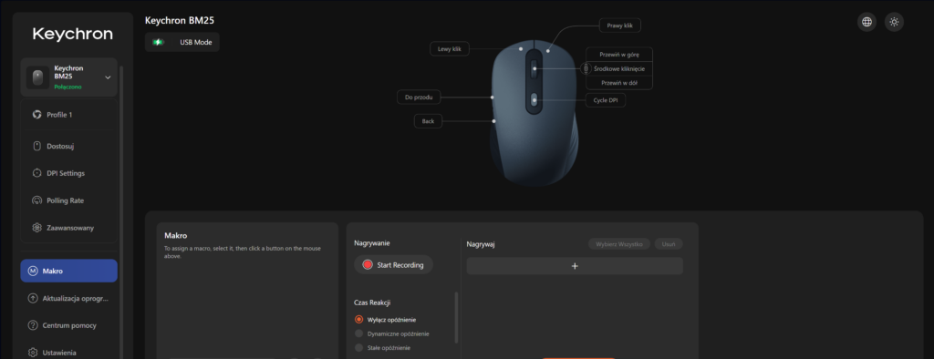
Task: Click the Makro M icon
Action: pos(33,271)
